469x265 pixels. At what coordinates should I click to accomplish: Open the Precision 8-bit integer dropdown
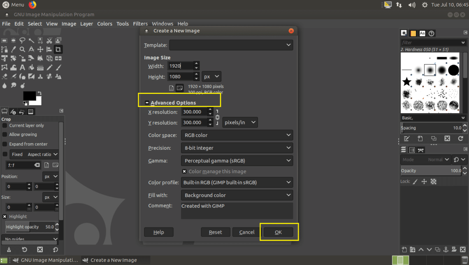[237, 148]
